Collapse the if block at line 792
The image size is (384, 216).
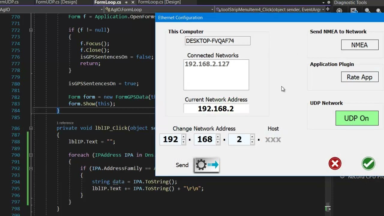point(31,169)
